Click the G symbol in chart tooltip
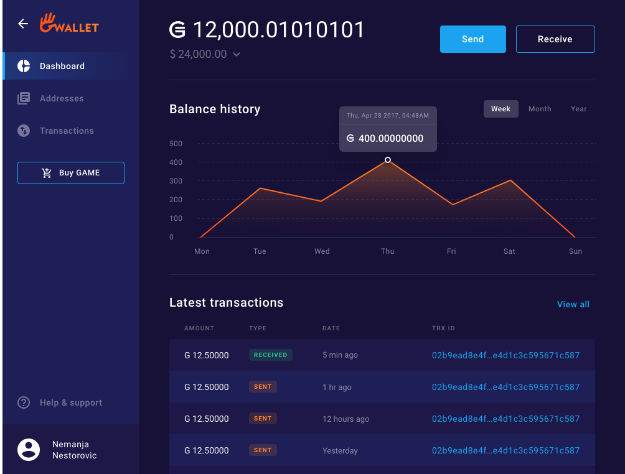The height and width of the screenshot is (474, 625). [x=350, y=138]
